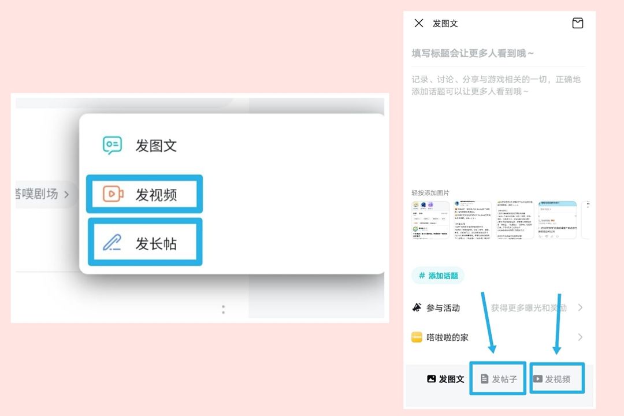Click the yellow 嗒啦啦的家 avatar icon
624x416 pixels.
click(x=417, y=337)
